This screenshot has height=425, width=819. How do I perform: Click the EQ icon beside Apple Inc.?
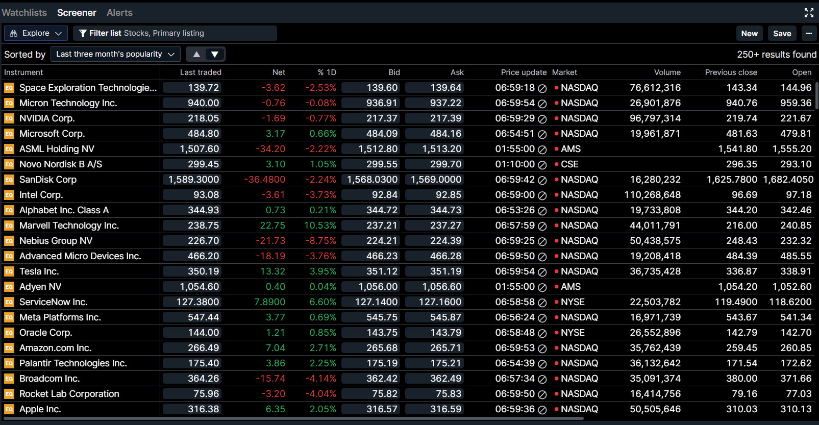pos(9,409)
